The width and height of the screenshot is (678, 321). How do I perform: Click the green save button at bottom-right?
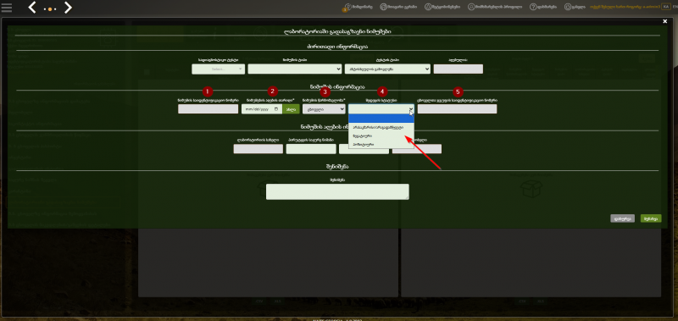coord(651,219)
